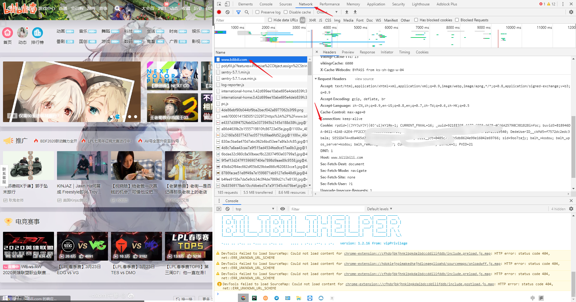
Task: Open the PyCharm taskbar icon
Action: click(254, 298)
